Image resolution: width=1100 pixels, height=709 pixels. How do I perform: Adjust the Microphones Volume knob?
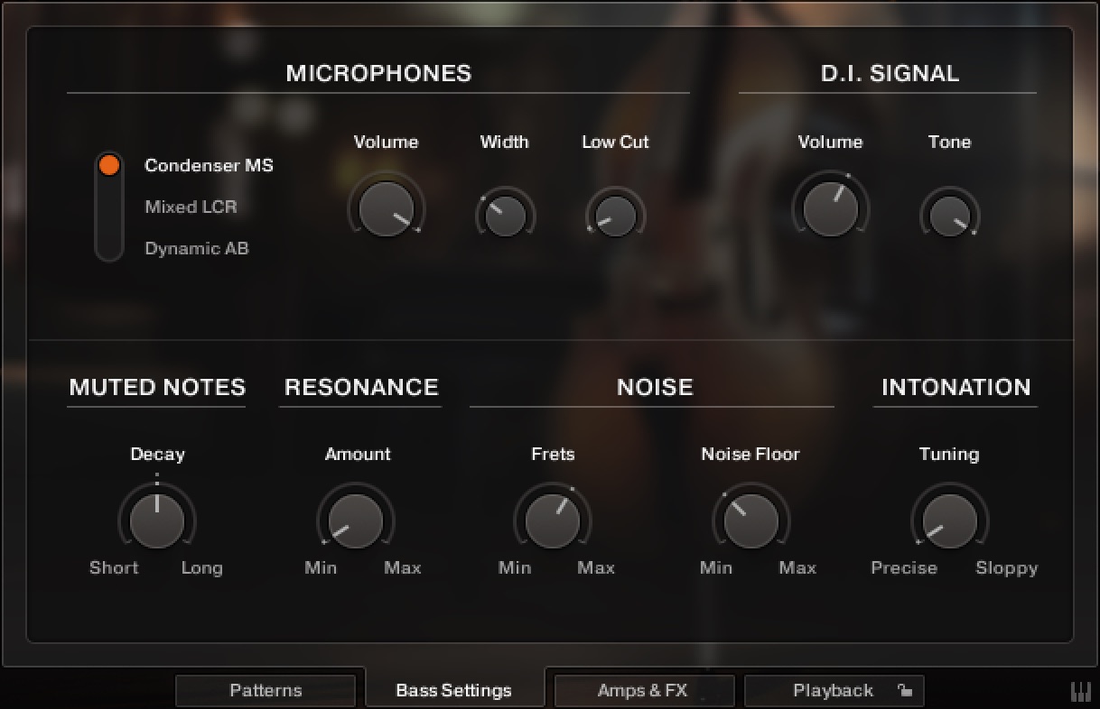click(x=387, y=208)
